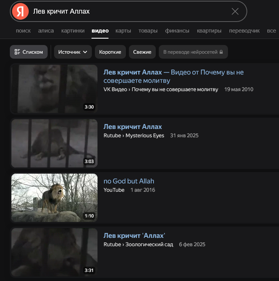Click the 'YouTube' source label
The height and width of the screenshot is (281, 279).
point(114,190)
